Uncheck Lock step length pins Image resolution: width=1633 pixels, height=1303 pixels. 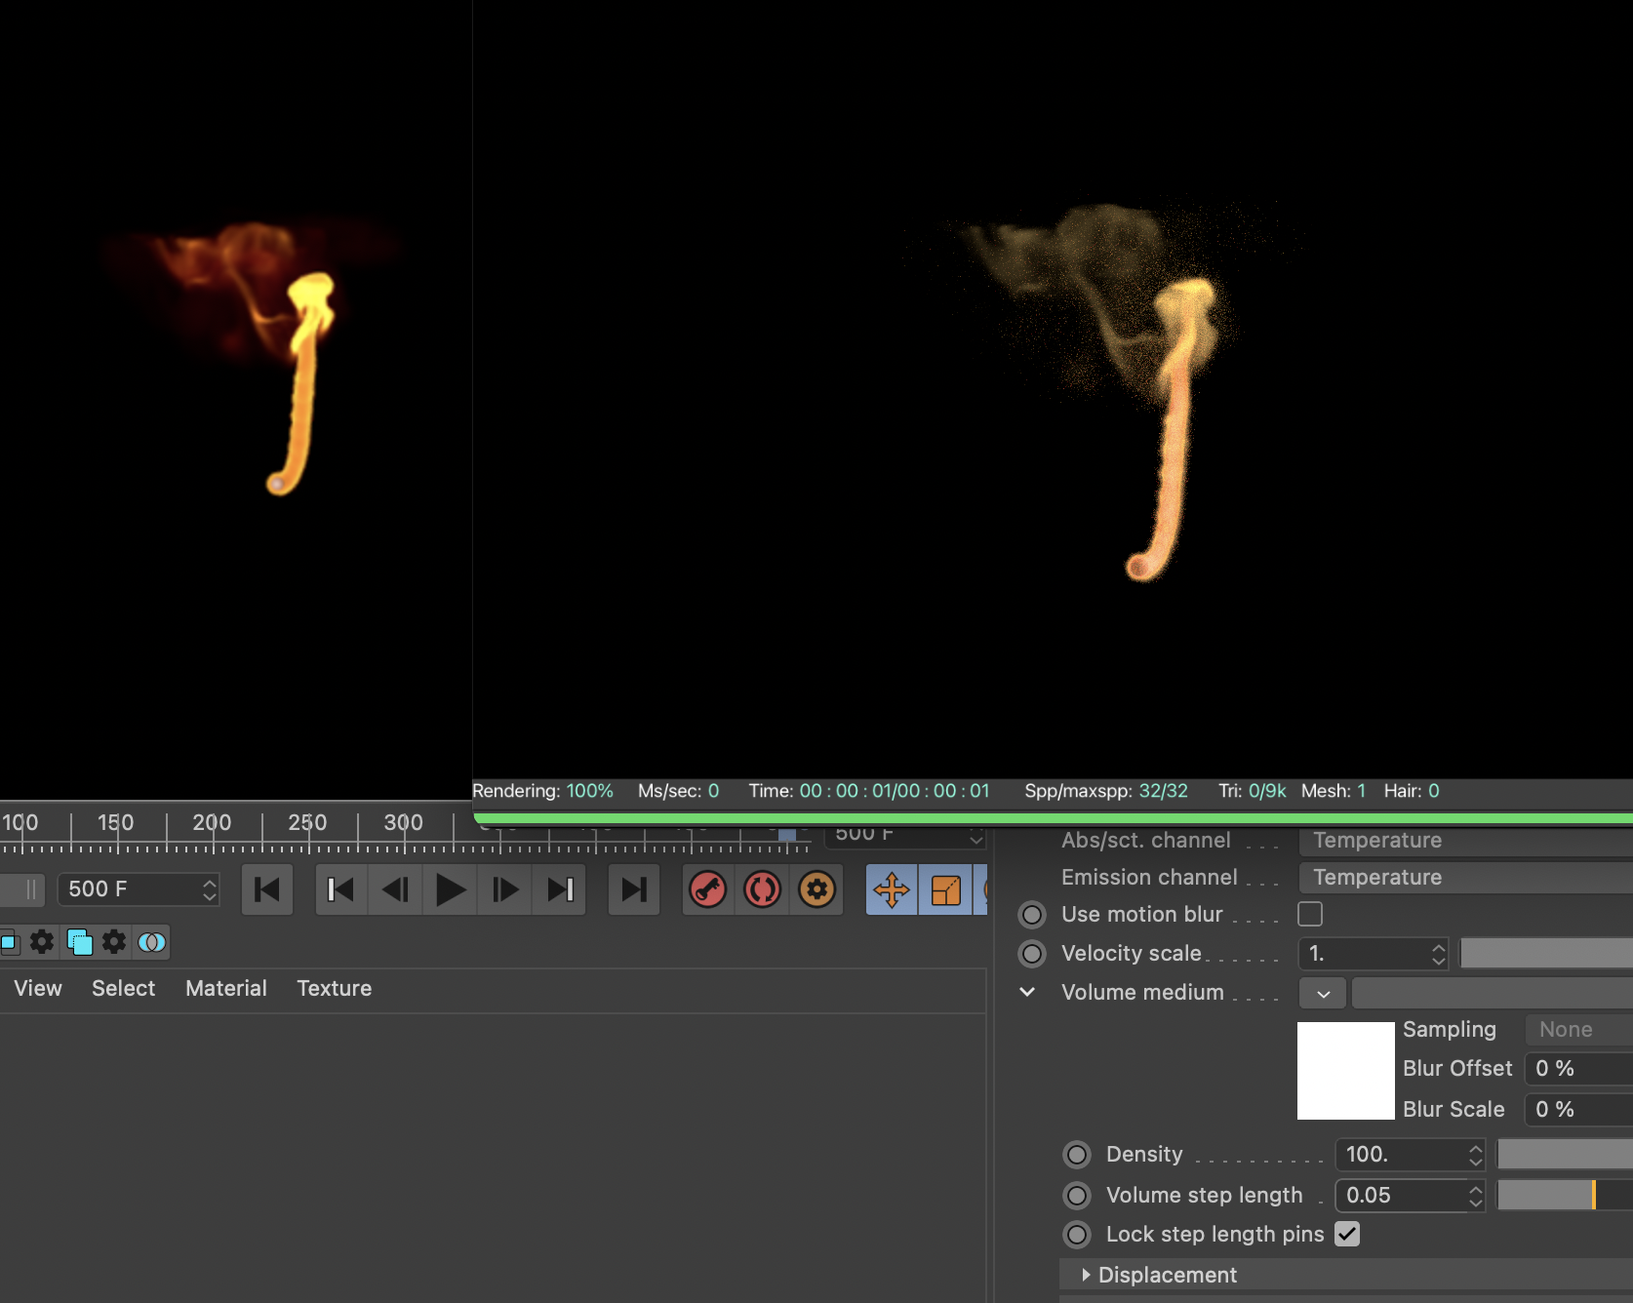click(1347, 1234)
